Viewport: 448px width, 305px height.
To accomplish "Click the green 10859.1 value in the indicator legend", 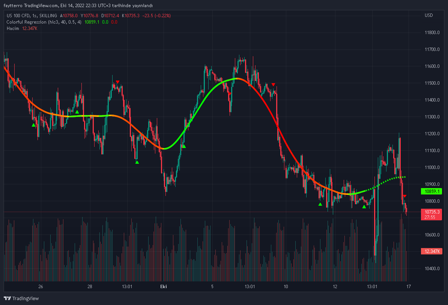I will click(92, 22).
